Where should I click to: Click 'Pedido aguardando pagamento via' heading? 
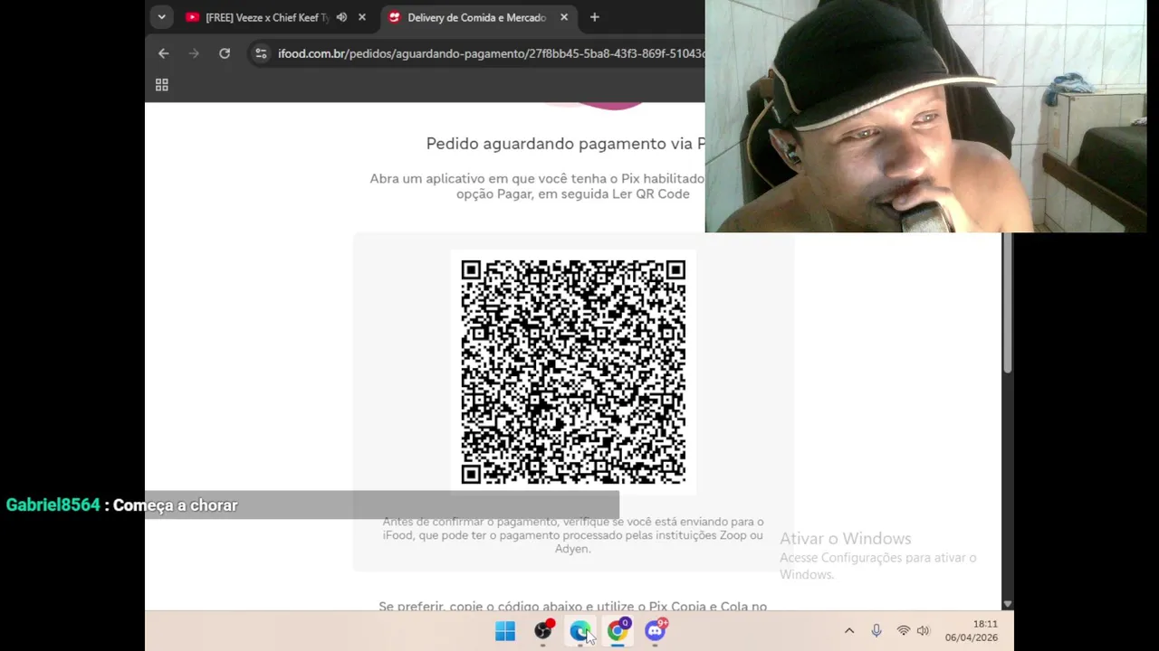click(x=565, y=144)
